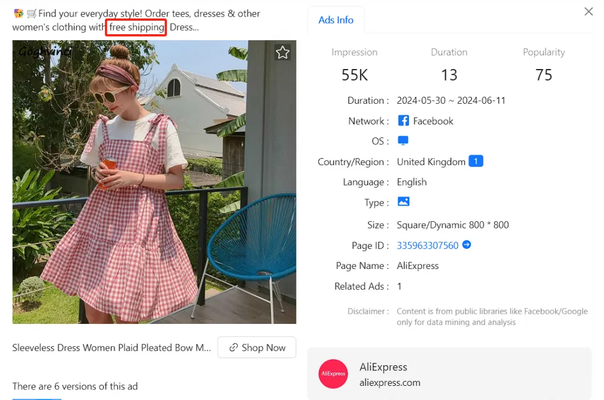The image size is (604, 400).
Task: Select the Sleeveless Dress ad title text
Action: 111,347
